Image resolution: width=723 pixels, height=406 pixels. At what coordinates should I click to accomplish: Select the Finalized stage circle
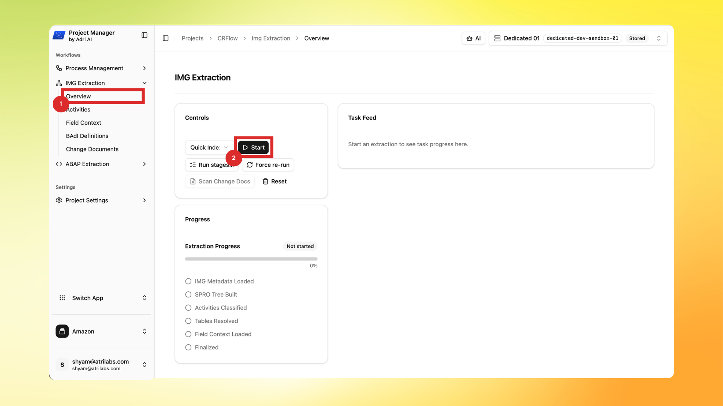[x=188, y=348]
